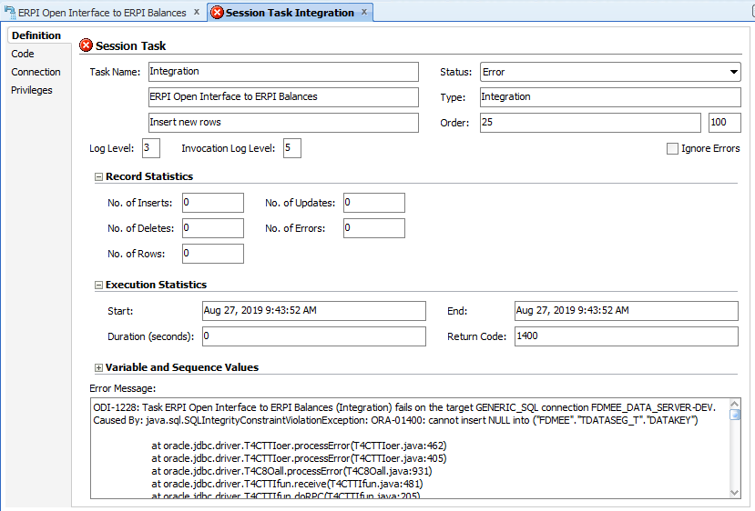Click the No. of Rows field
The height and width of the screenshot is (511, 755).
coord(213,254)
